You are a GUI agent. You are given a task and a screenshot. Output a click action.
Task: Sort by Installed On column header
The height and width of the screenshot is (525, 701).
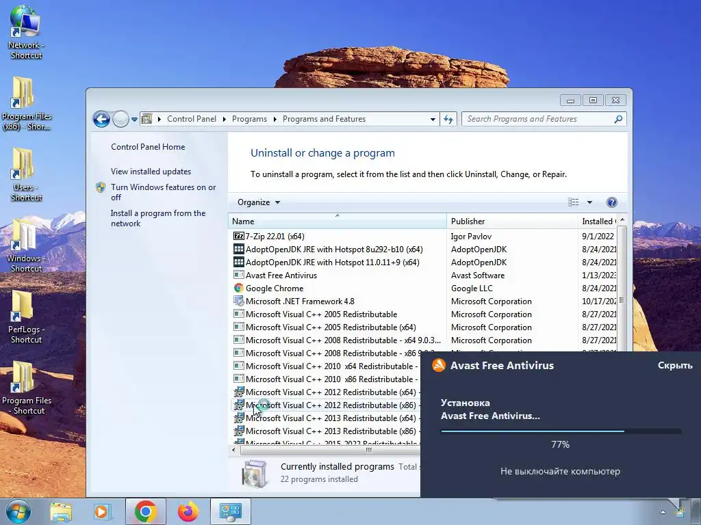(x=597, y=221)
